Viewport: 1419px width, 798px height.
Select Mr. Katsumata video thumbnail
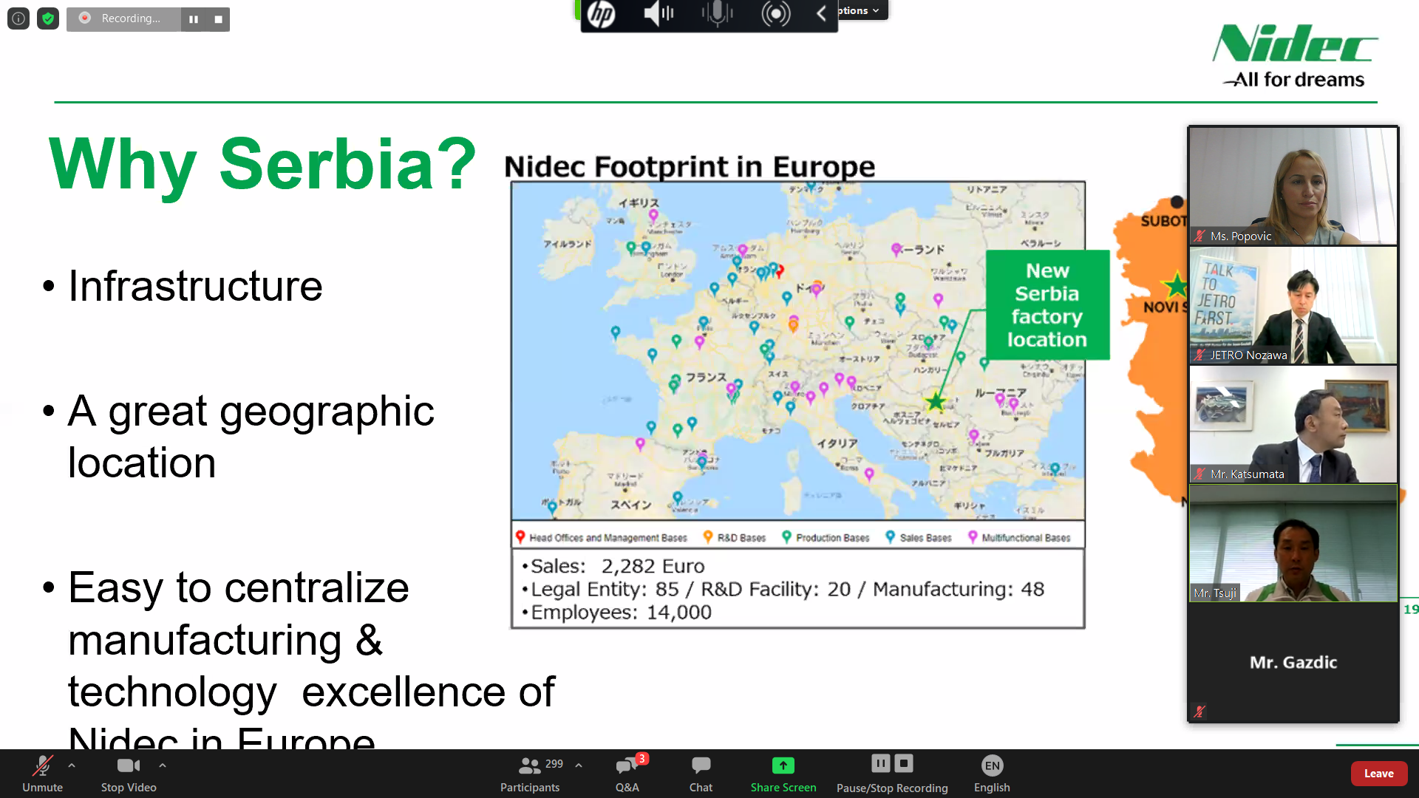(x=1293, y=424)
